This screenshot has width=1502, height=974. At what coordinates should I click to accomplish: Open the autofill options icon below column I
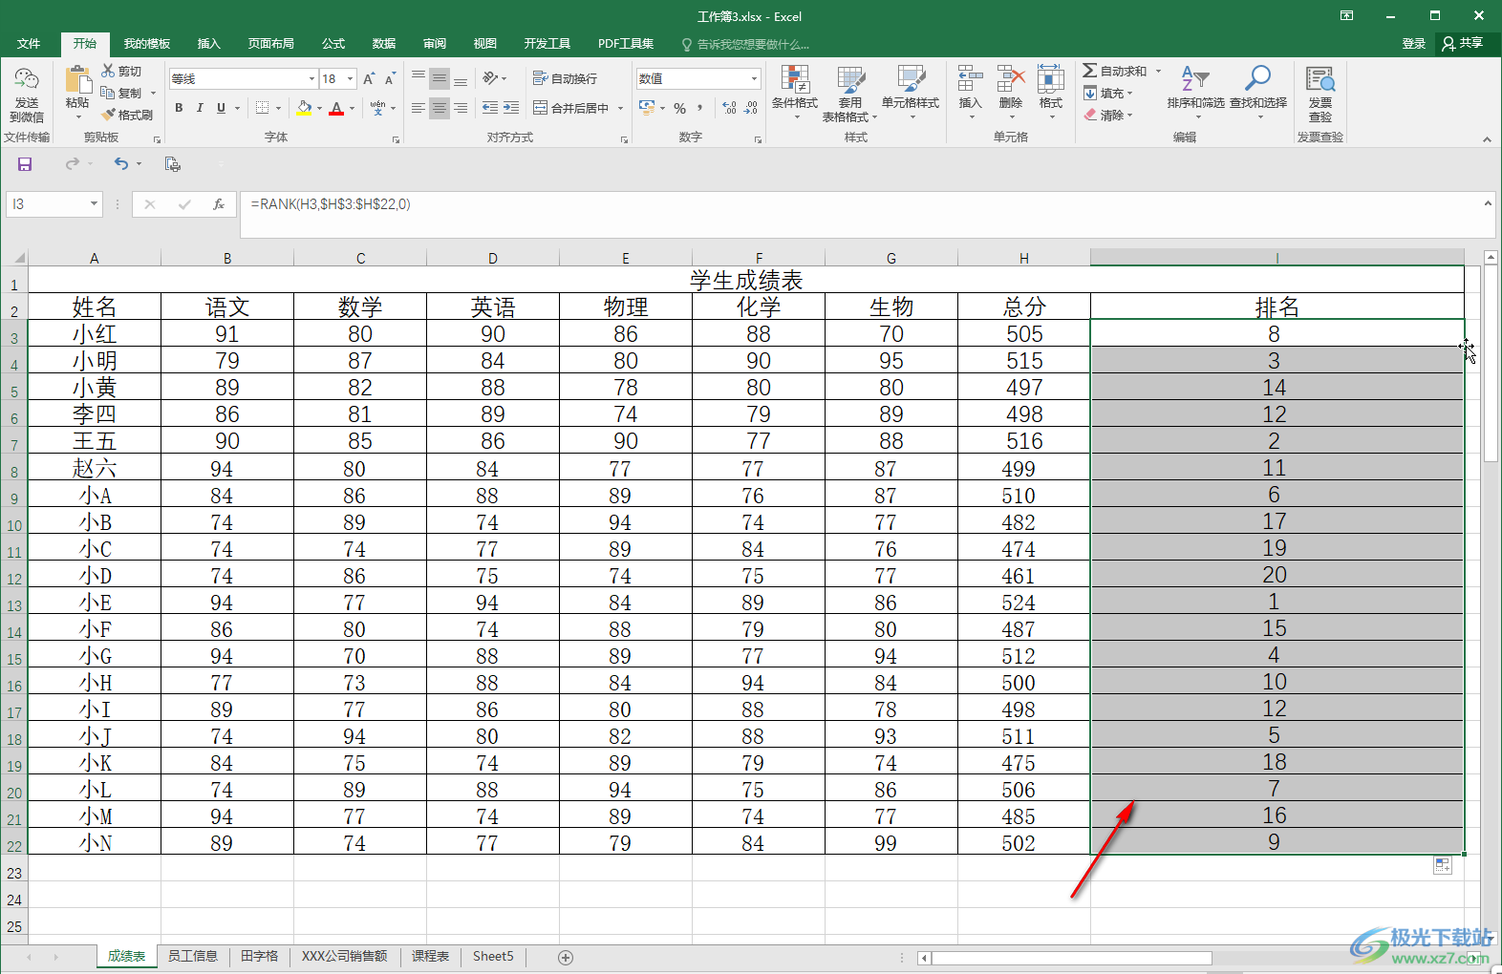click(1443, 865)
